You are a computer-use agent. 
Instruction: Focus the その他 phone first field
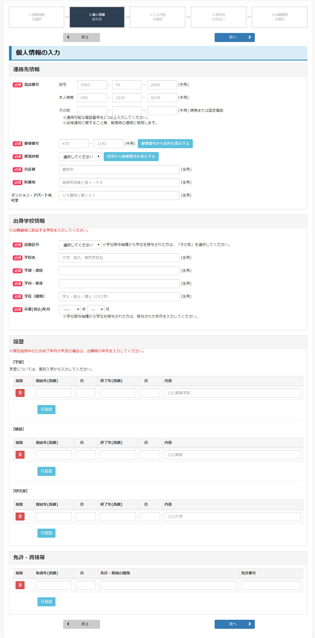(92, 111)
